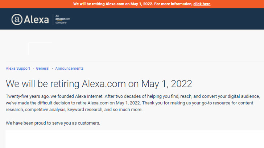
Task: Click the circular Alexa "a" logo icon
Action: coord(17,19)
